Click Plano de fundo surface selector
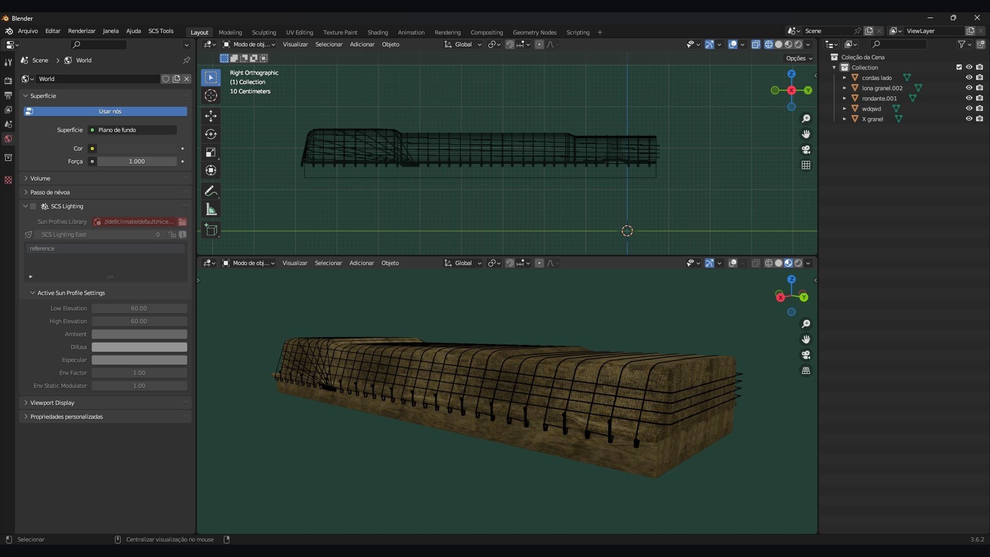The height and width of the screenshot is (557, 990). 133,130
